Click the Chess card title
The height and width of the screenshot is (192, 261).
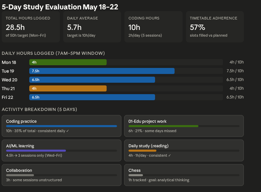pos(135,170)
